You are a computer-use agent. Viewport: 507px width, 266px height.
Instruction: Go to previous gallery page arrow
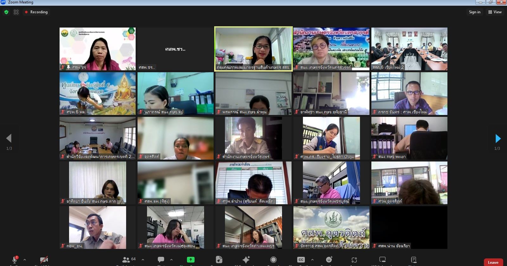tap(9, 138)
